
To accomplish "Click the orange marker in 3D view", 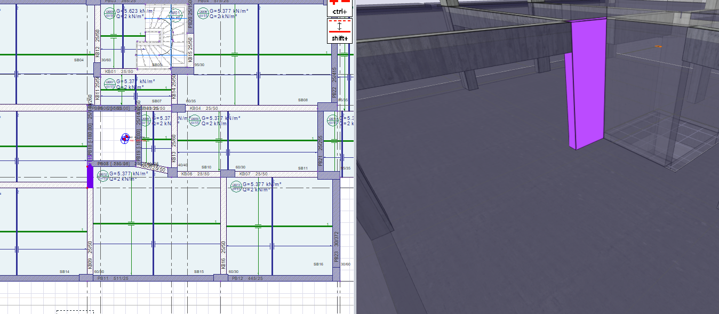I will [x=659, y=46].
